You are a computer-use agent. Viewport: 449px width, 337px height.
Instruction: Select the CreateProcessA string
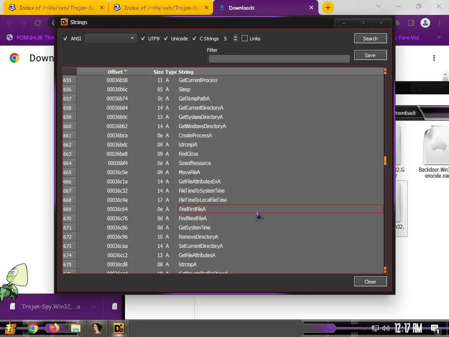tap(195, 135)
